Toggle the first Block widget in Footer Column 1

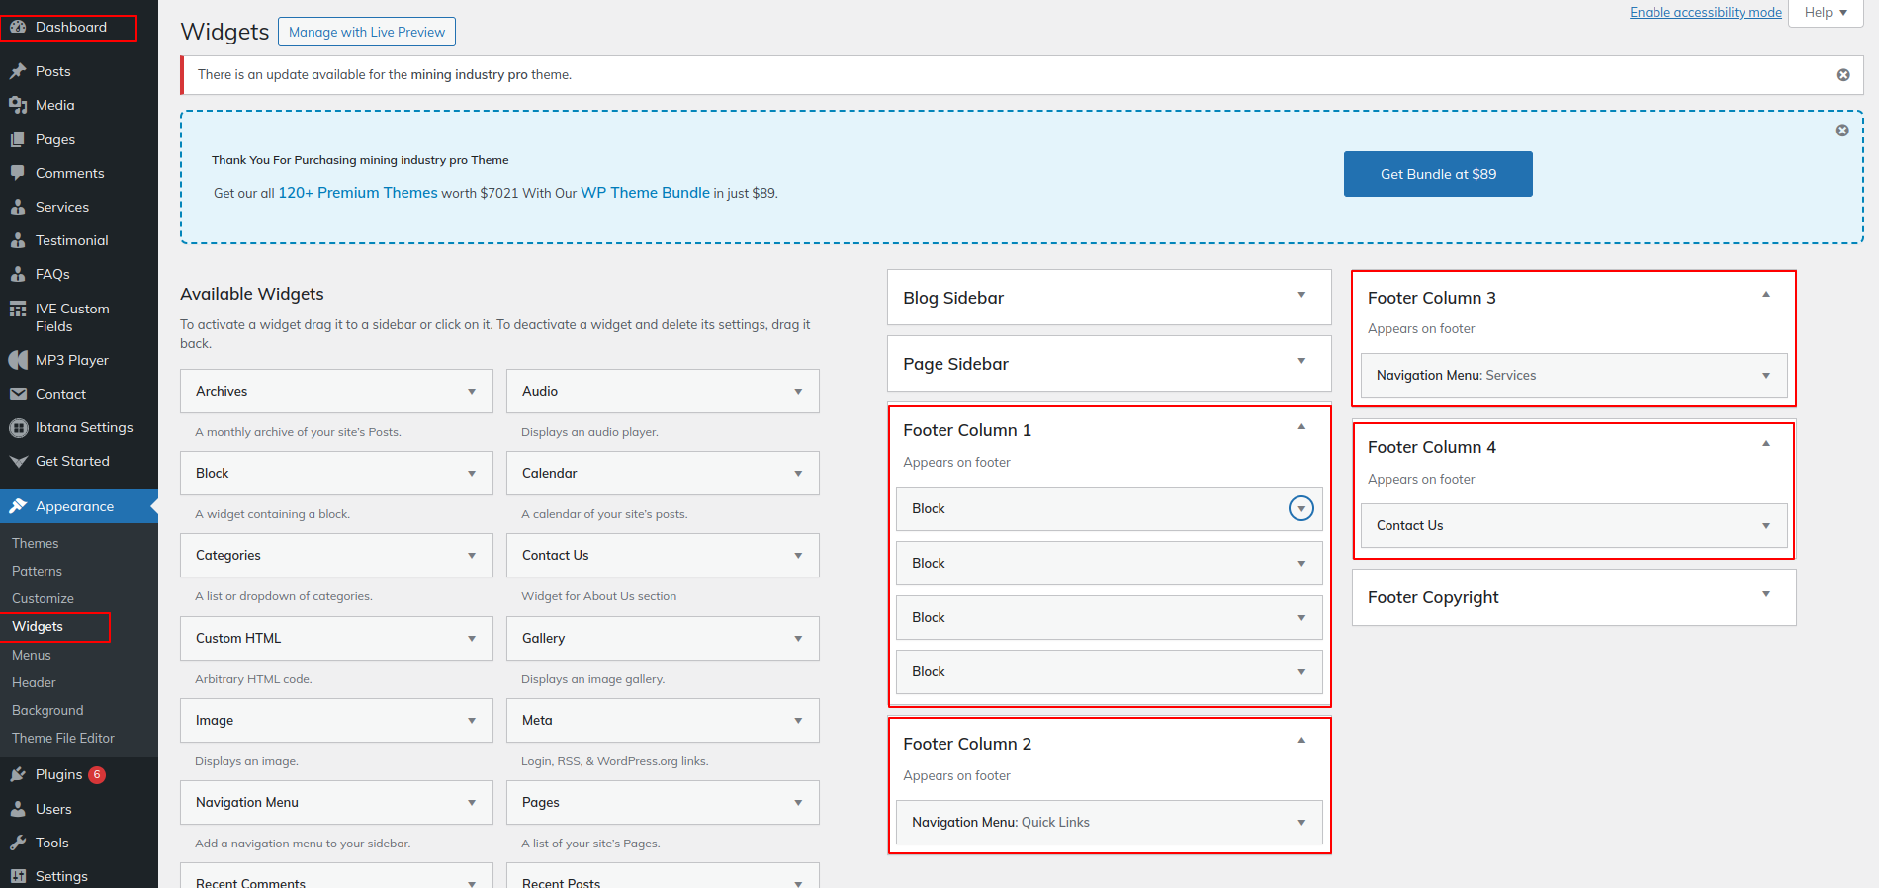coord(1301,509)
